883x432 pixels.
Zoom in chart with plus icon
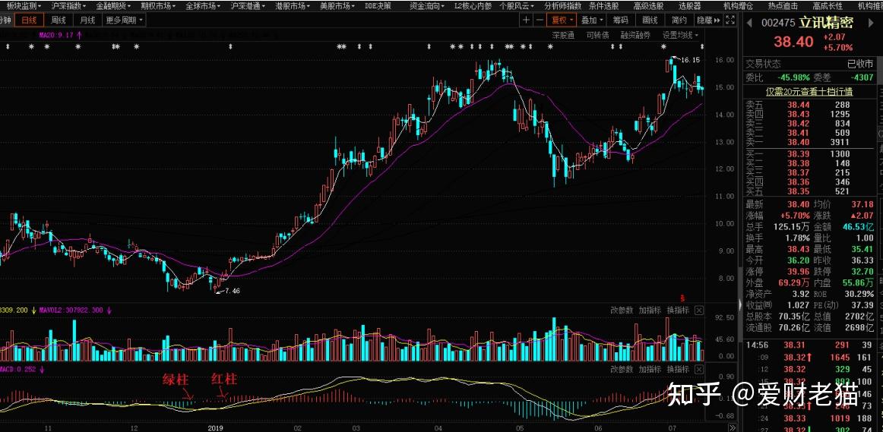pyautogui.click(x=526, y=20)
